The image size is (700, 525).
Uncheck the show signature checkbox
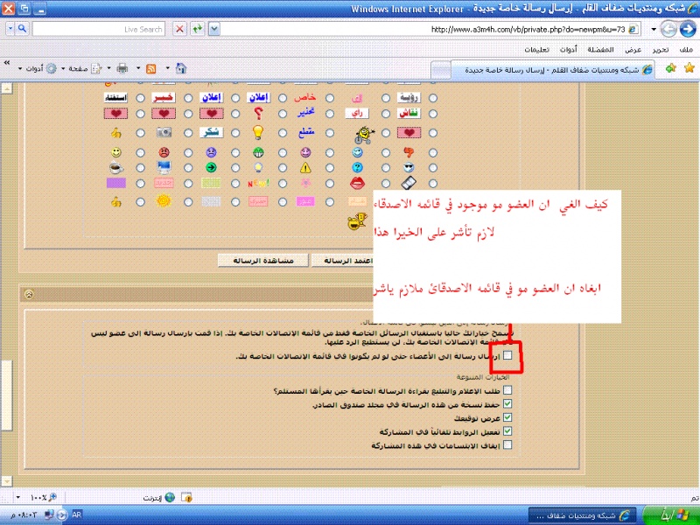[508, 418]
